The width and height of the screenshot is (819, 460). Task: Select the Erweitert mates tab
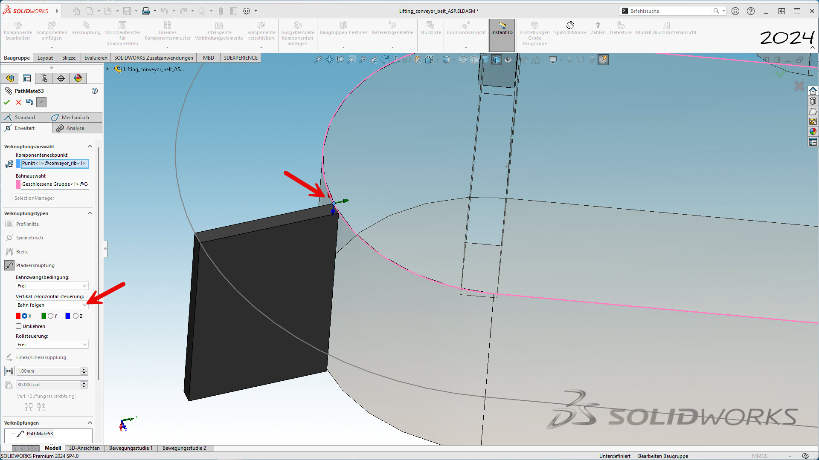pyautogui.click(x=27, y=128)
